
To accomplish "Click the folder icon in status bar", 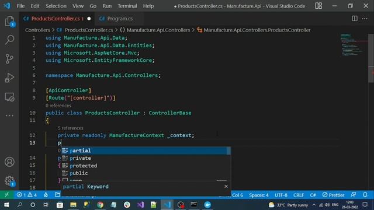I will pyautogui.click(x=57, y=195).
